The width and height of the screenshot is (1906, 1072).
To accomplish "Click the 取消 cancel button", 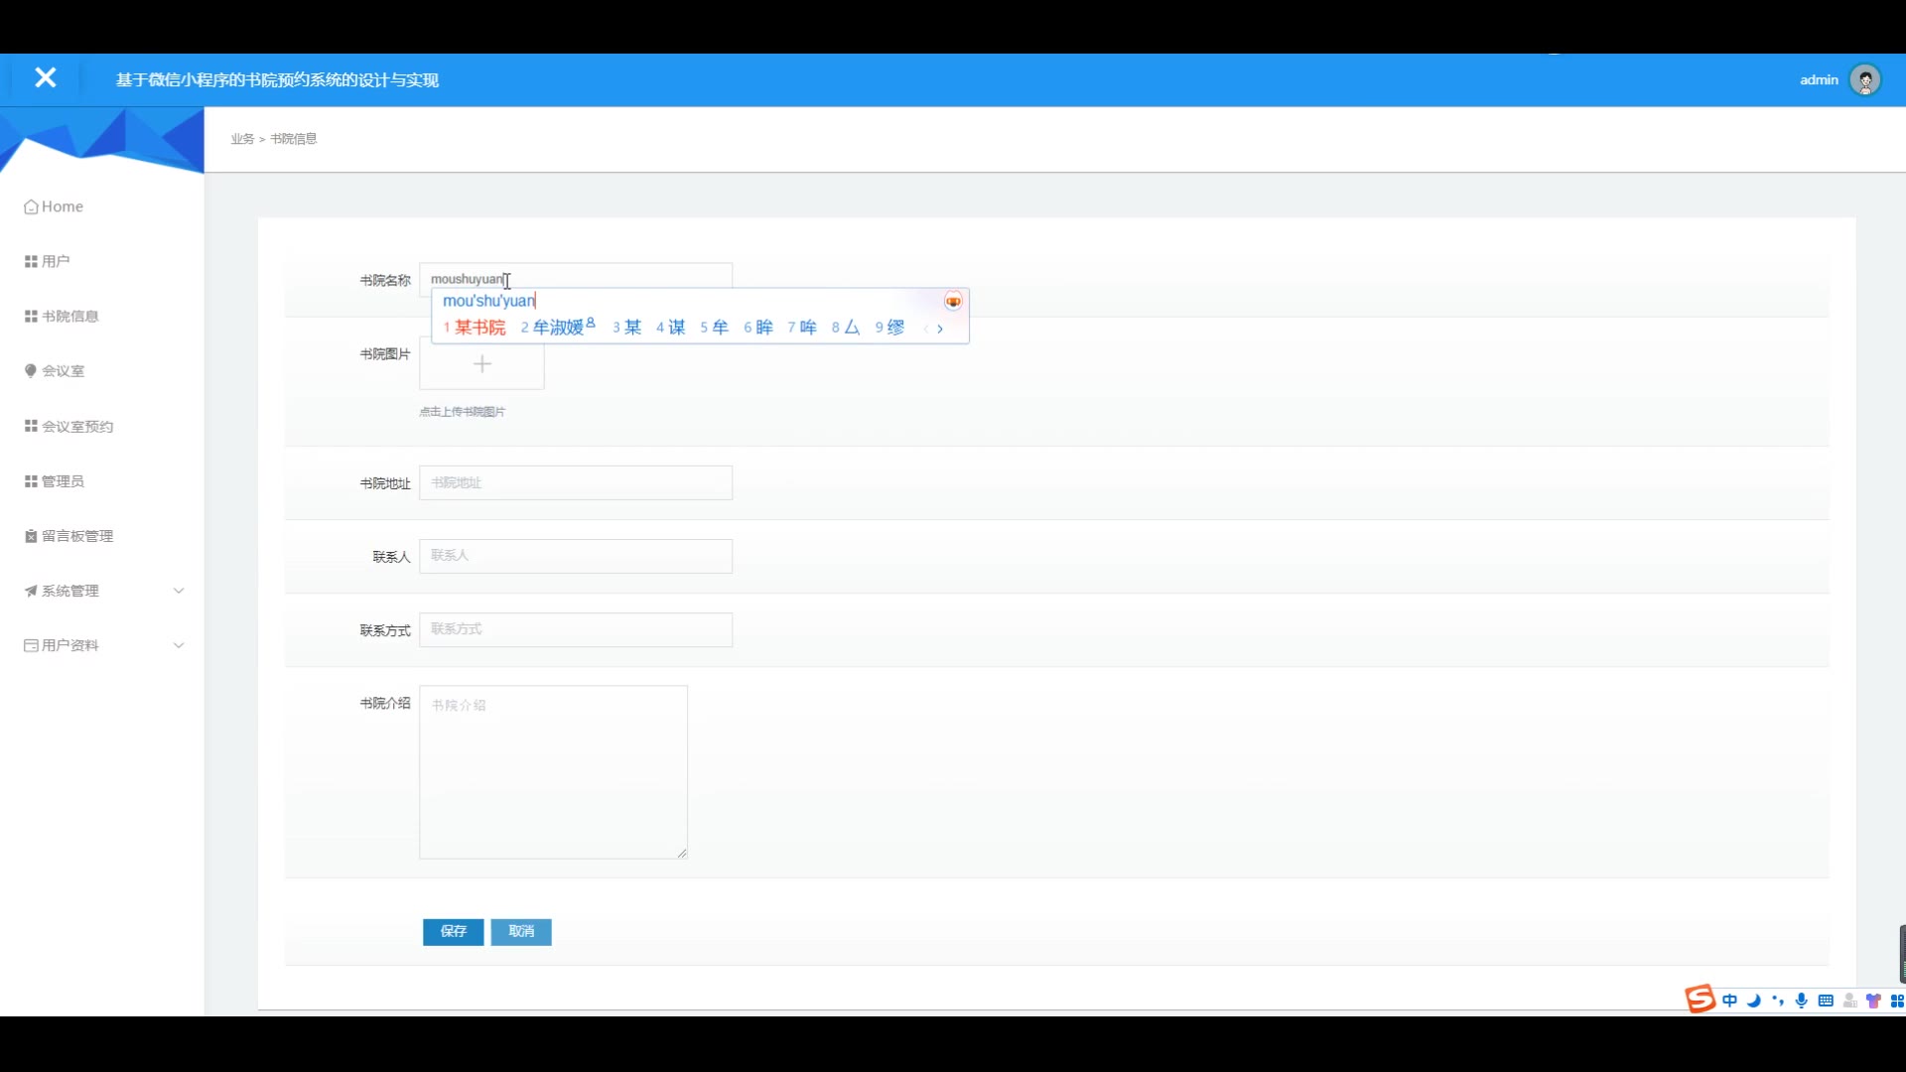I will click(521, 931).
